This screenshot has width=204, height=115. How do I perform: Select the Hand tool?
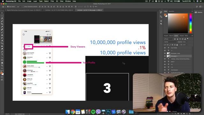(x=2, y=63)
